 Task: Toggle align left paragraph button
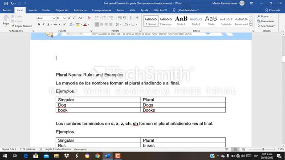(x=97, y=24)
